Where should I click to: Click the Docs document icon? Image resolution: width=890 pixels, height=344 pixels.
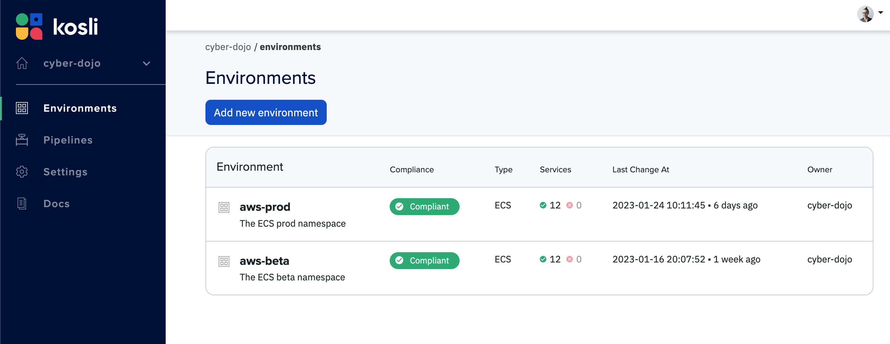22,203
